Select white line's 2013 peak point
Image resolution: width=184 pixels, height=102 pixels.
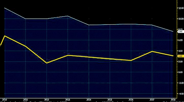coord(68,16)
